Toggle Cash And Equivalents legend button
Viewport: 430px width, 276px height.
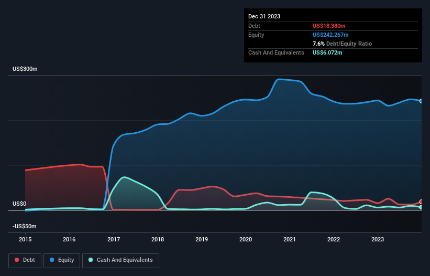click(x=120, y=260)
